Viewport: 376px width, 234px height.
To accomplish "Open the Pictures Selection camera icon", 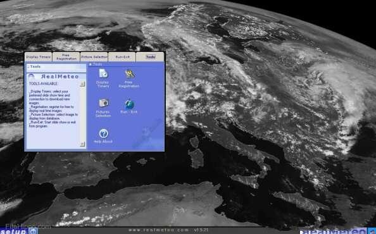I will pyautogui.click(x=104, y=103).
